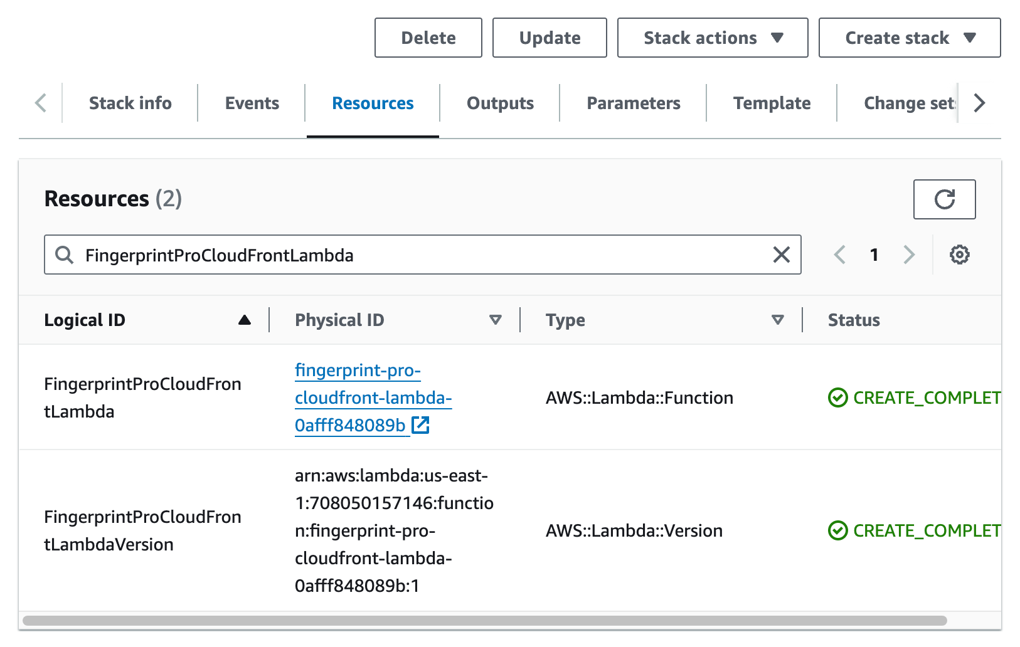
Task: Refresh the Resources list
Action: pyautogui.click(x=944, y=199)
